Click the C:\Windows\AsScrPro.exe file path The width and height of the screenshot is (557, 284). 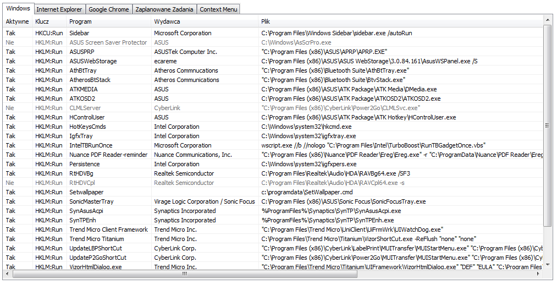point(296,42)
